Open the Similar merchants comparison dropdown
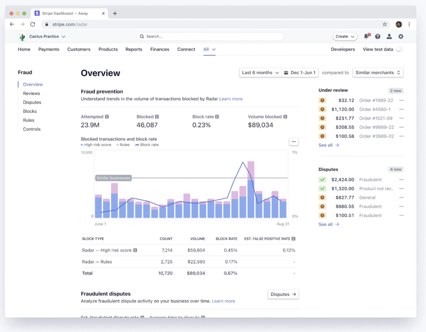Image resolution: width=426 pixels, height=332 pixels. [378, 72]
